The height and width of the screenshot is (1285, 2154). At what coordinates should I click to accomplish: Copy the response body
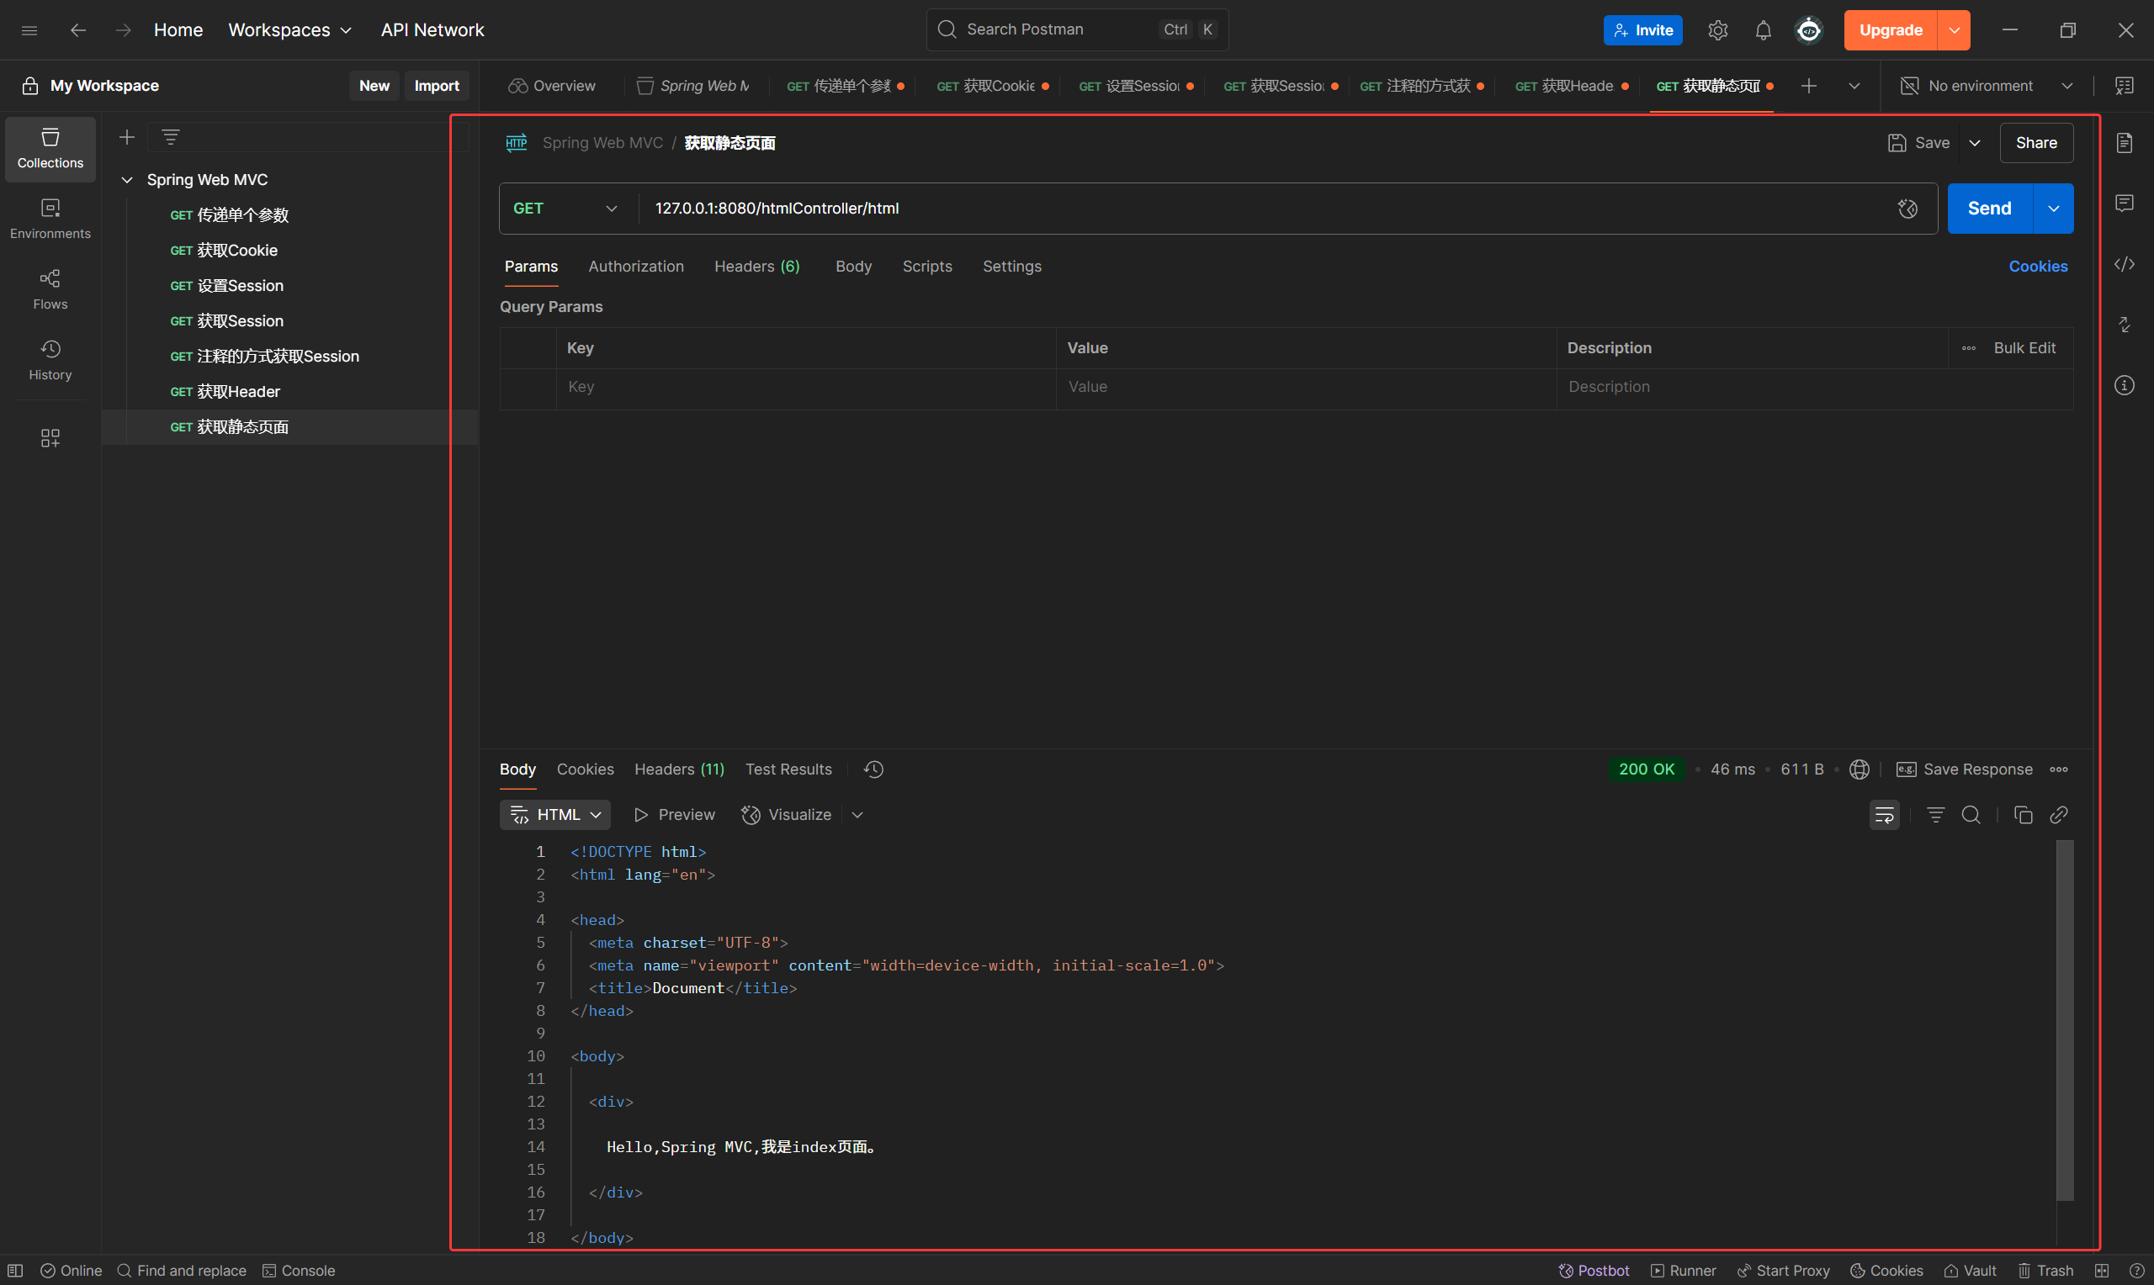pyautogui.click(x=2023, y=815)
